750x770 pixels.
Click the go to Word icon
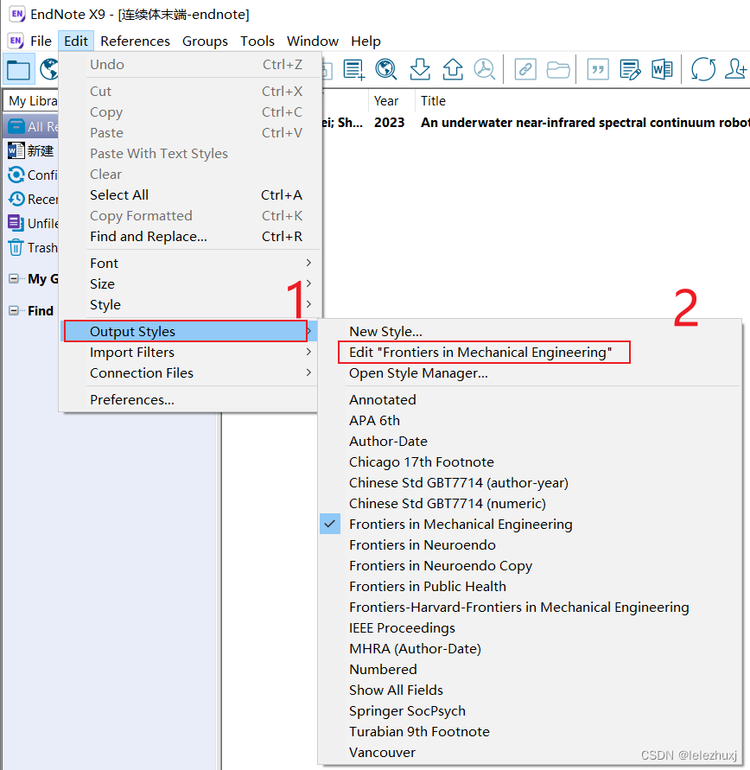tap(662, 69)
